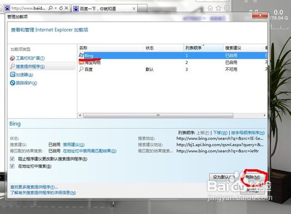Toggle 阻止程序建议更改默认搜索提供程序(R) checkbox
Image resolution: width=291 pixels, height=214 pixels.
(x=12, y=159)
